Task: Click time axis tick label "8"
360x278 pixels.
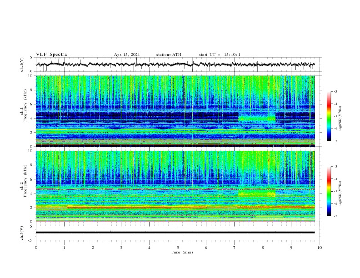Action: (x=263, y=248)
